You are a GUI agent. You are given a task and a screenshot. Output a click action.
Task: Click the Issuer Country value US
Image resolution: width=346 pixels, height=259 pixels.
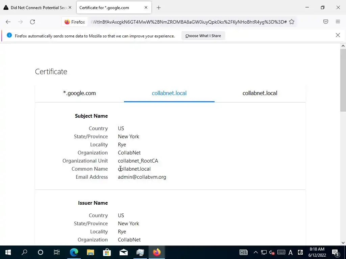click(x=121, y=215)
